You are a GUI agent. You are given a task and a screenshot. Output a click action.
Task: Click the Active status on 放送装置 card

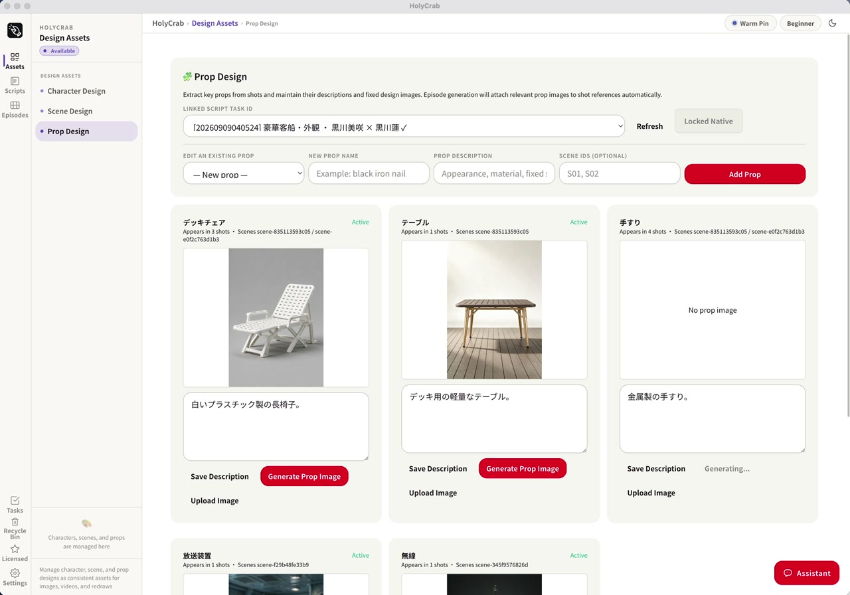click(x=361, y=556)
